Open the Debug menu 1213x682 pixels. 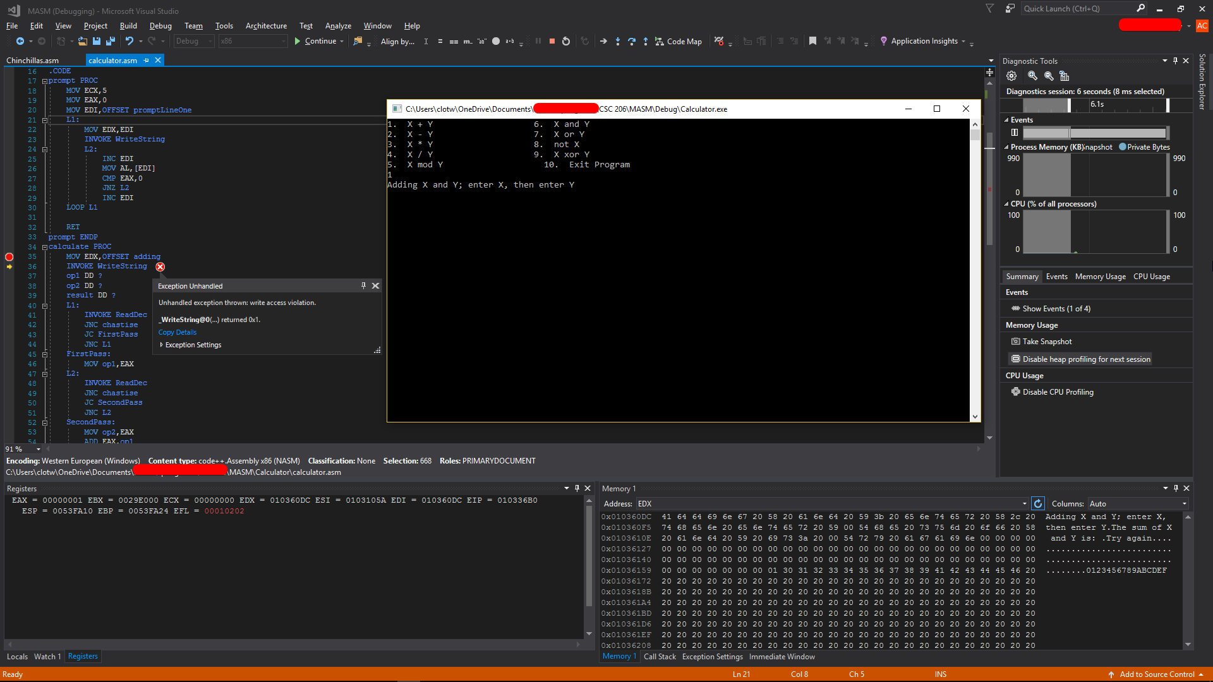160,26
